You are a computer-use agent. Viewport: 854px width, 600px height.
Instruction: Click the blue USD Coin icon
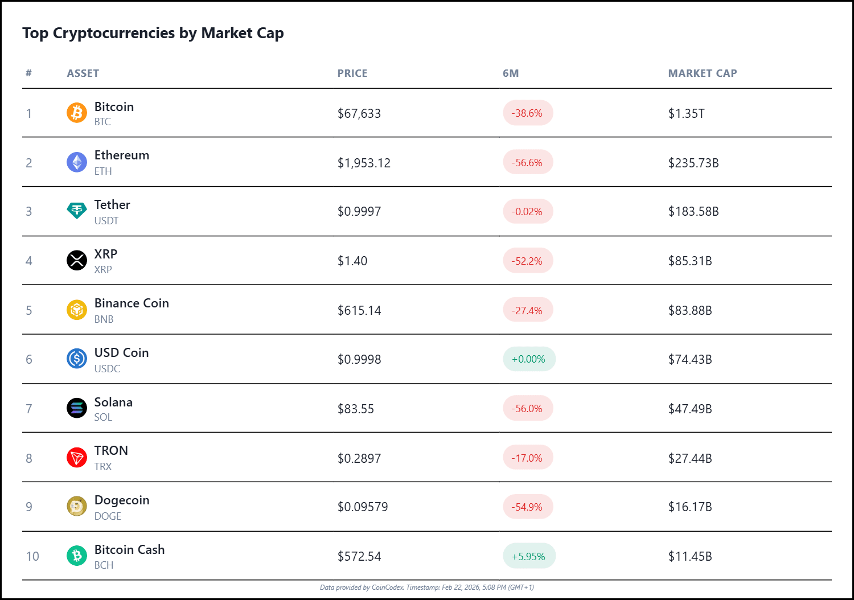point(77,359)
